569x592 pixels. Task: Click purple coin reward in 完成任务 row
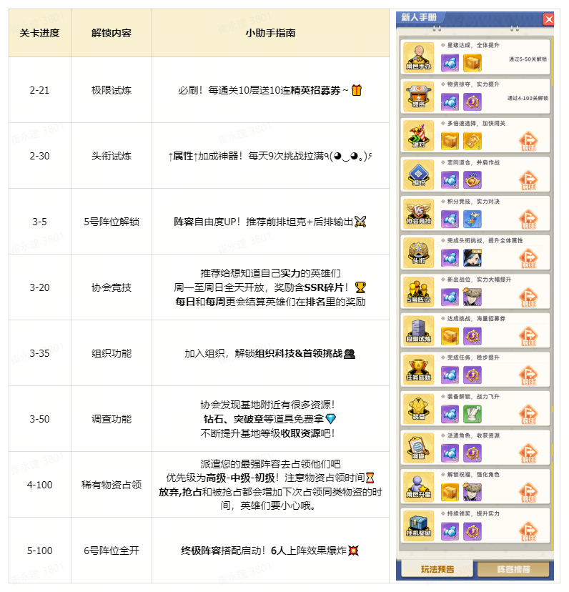coord(472,375)
